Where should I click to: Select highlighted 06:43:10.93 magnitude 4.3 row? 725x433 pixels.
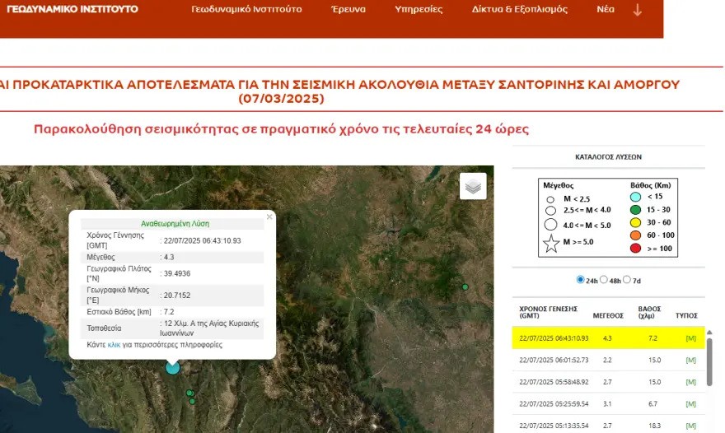(x=608, y=338)
